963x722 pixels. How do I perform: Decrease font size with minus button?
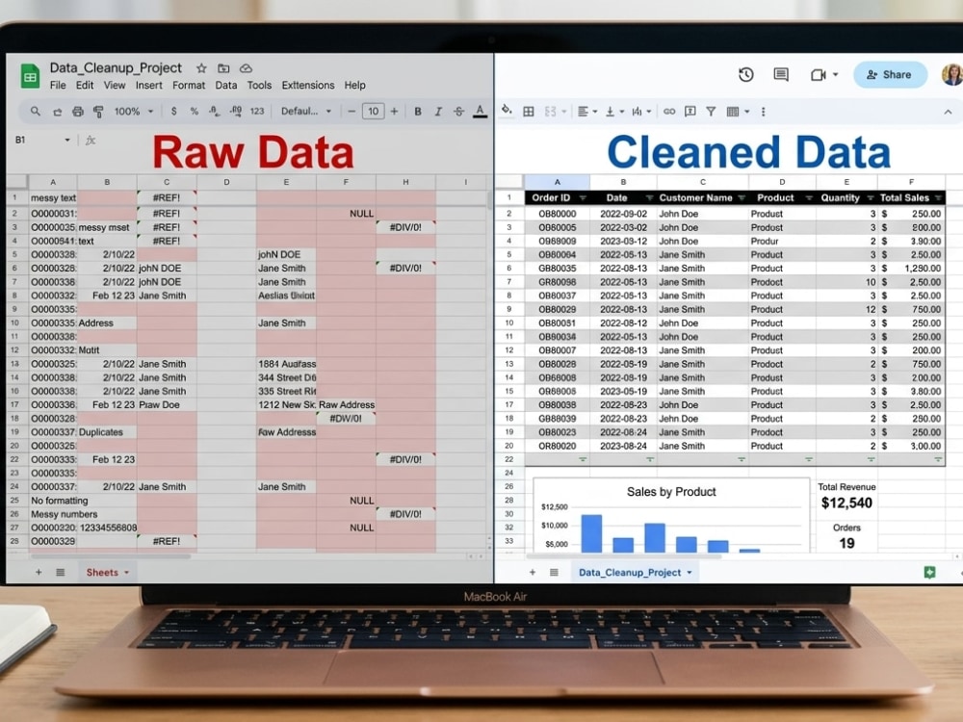(351, 111)
